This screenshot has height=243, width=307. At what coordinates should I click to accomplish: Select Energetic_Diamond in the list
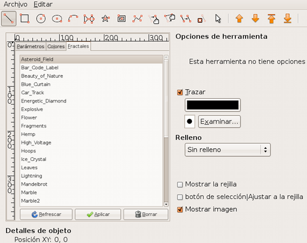point(91,101)
